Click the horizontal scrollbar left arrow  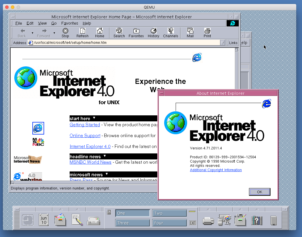click(x=12, y=182)
